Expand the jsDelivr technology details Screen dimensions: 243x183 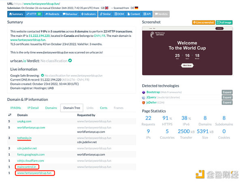227,102
